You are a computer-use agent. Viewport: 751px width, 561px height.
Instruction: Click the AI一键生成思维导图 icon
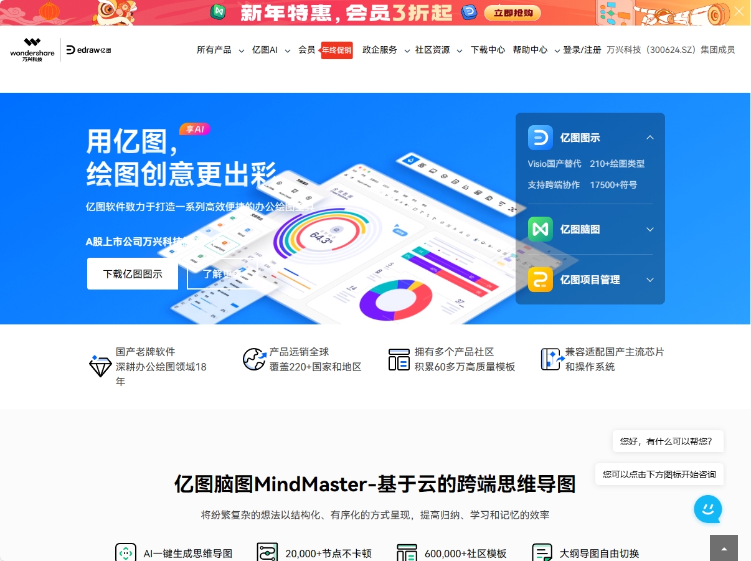point(125,552)
